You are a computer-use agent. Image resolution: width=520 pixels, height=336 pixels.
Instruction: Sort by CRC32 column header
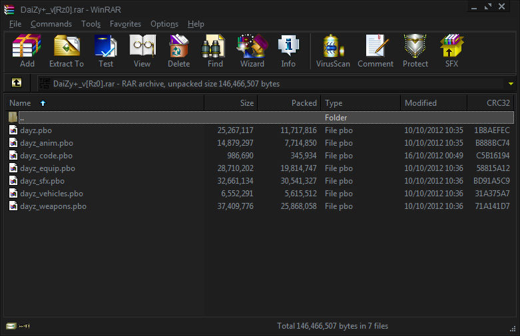point(491,103)
